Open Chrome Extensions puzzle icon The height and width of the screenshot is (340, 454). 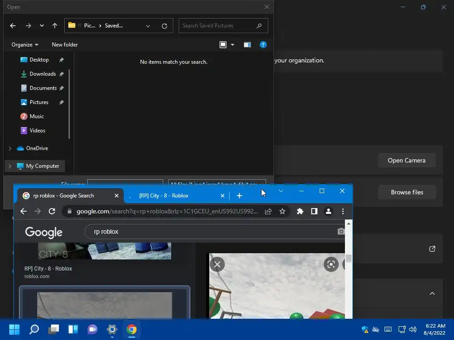point(300,211)
